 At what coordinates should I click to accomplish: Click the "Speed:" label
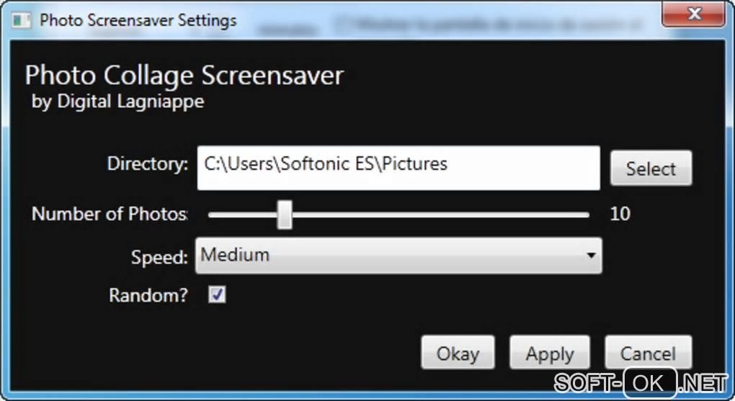159,257
